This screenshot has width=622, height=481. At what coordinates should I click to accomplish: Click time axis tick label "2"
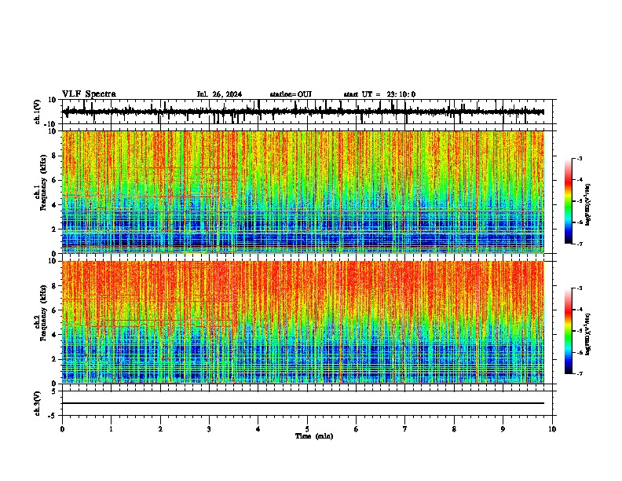coord(160,429)
